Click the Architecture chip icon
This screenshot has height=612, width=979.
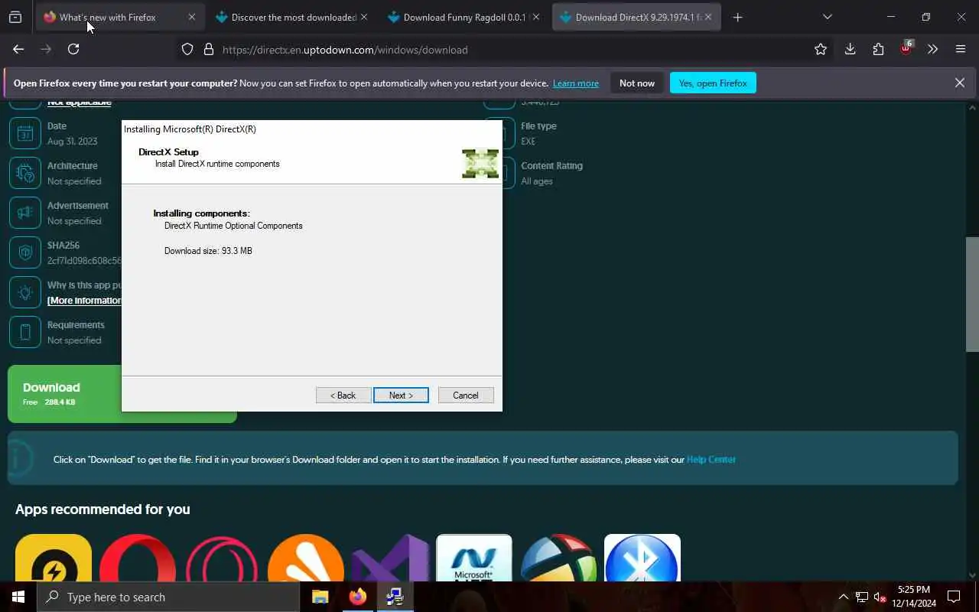click(25, 174)
